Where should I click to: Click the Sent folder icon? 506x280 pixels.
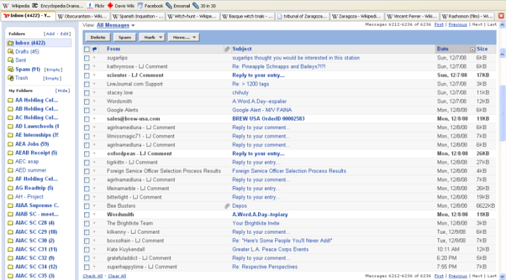tap(11, 60)
